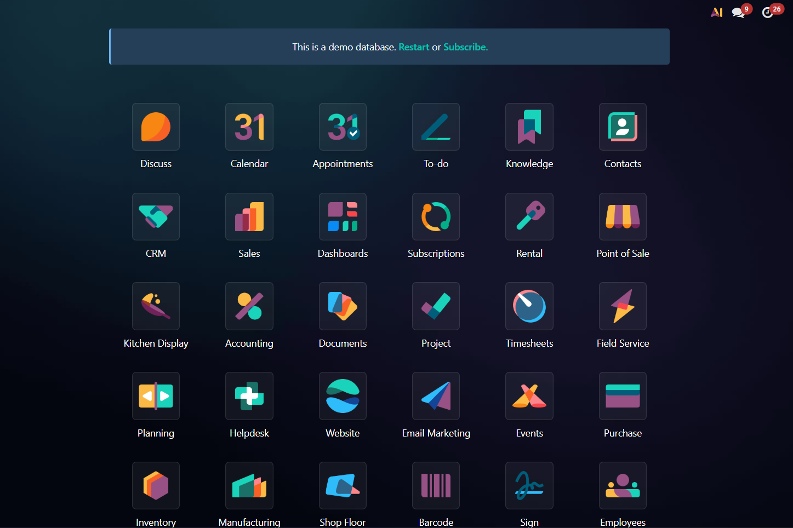Image resolution: width=793 pixels, height=528 pixels.
Task: Click the Subscribe link in banner
Action: coord(465,47)
